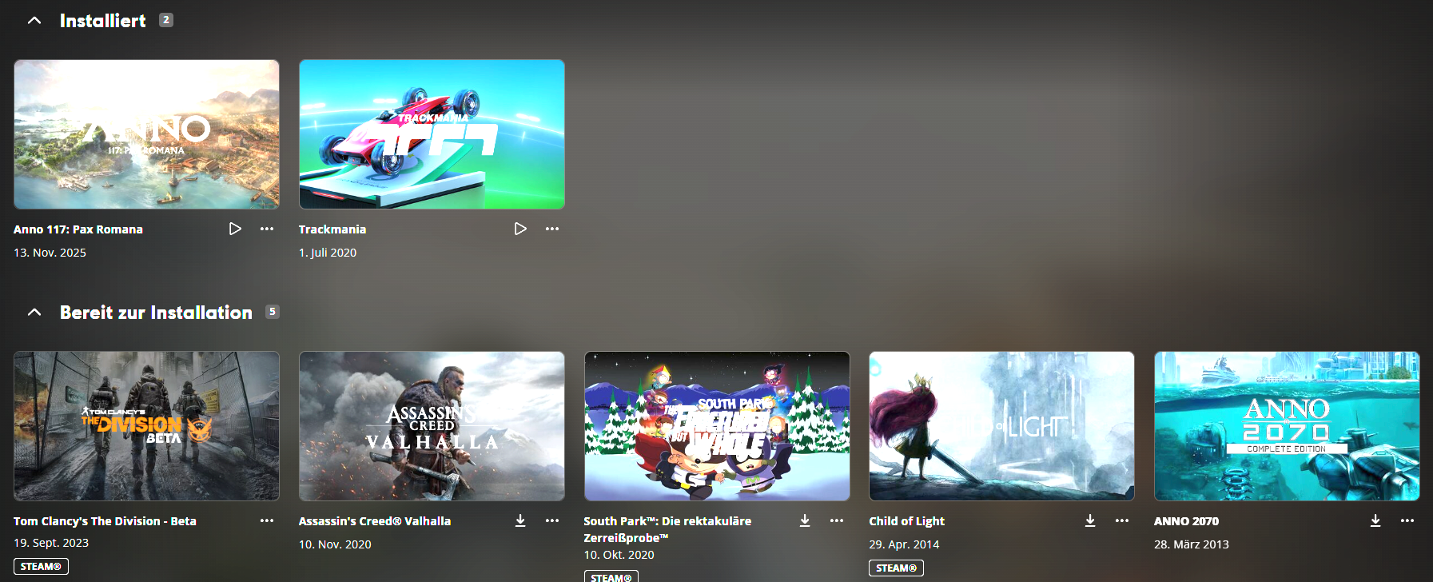This screenshot has width=1433, height=582.
Task: Open more options for Child of Light
Action: click(1122, 520)
